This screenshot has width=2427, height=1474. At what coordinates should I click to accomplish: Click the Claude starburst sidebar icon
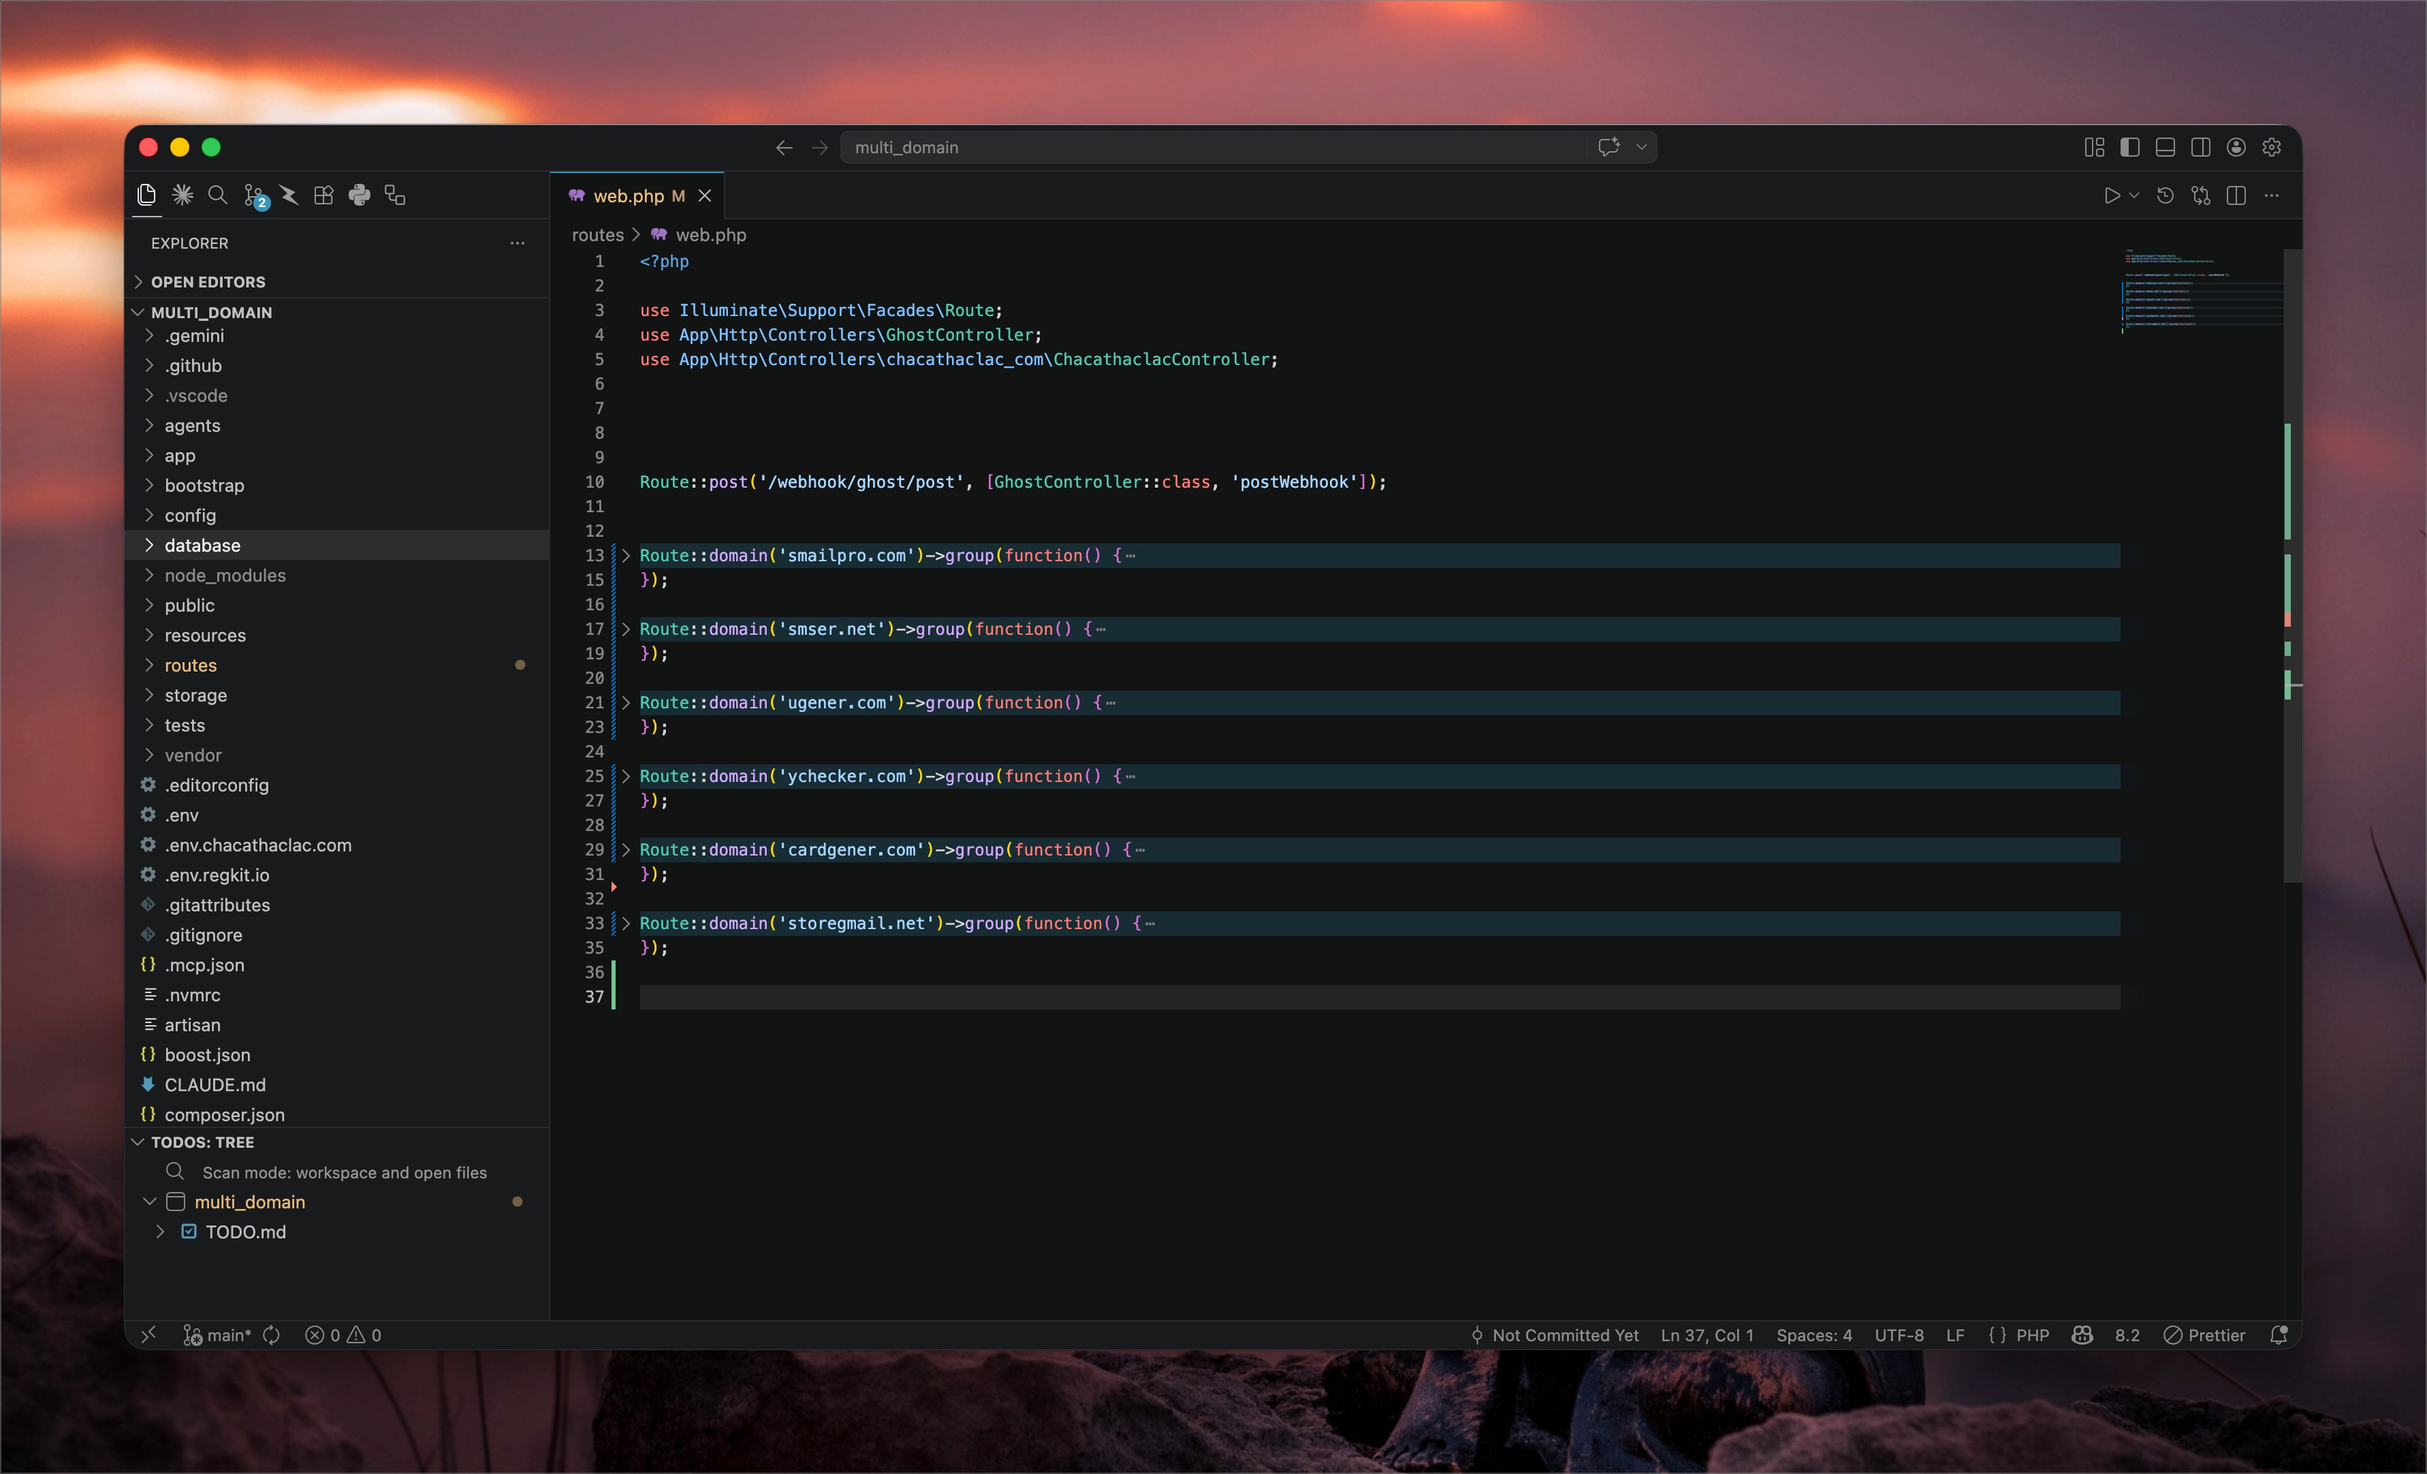pos(183,195)
